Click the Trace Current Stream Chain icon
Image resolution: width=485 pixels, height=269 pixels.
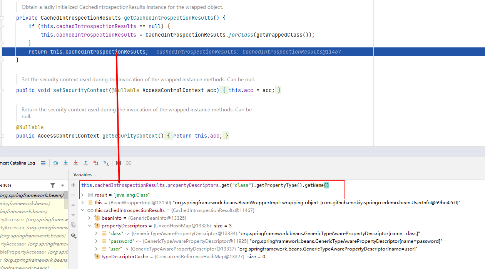tap(129, 163)
